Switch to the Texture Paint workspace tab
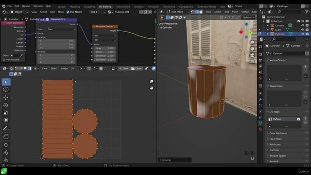Viewport: 311px width, 175px height. tap(122, 6)
